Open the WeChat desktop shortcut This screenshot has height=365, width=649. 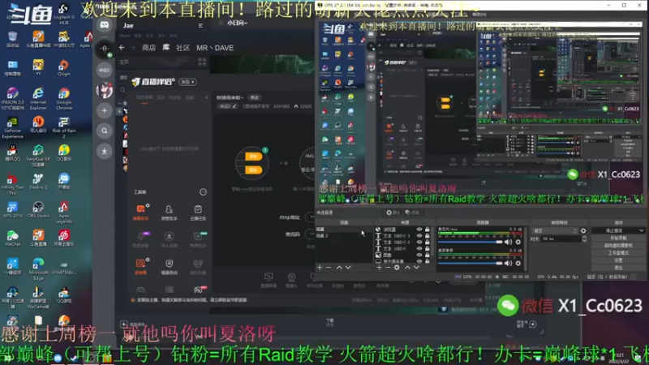click(x=12, y=238)
